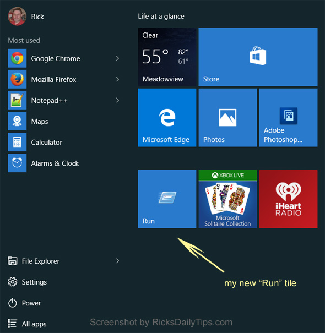Open the Photos tile
The image size is (325, 333).
click(x=227, y=118)
